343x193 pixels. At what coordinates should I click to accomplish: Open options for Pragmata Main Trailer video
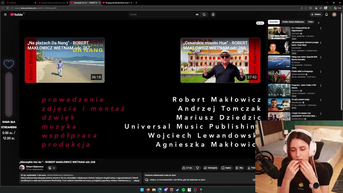tap(320, 86)
